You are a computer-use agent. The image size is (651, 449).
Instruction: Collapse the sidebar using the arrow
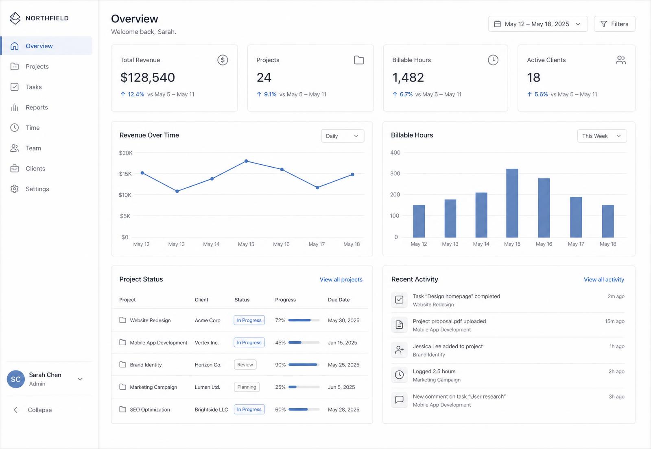(x=15, y=410)
